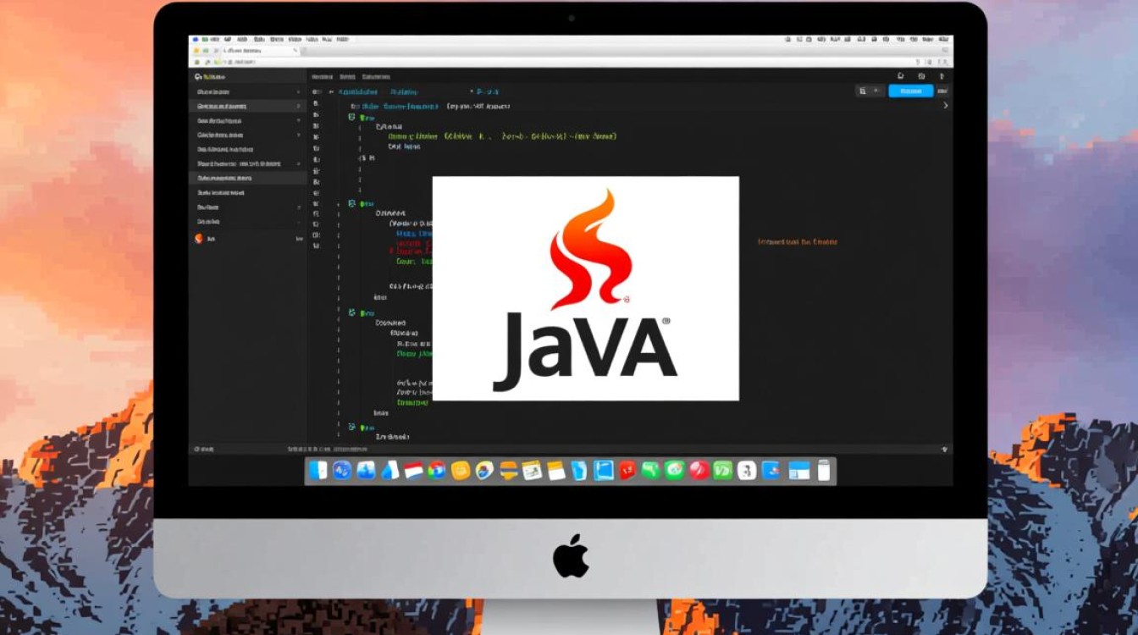
Task: Click the Java logo image overlay
Action: tap(585, 288)
